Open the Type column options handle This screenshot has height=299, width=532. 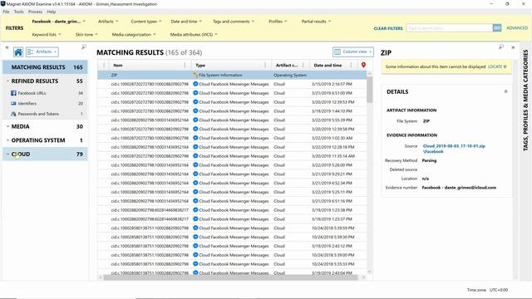[x=265, y=65]
